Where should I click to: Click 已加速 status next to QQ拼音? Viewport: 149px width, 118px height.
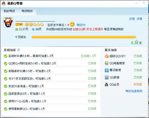pos(138,77)
